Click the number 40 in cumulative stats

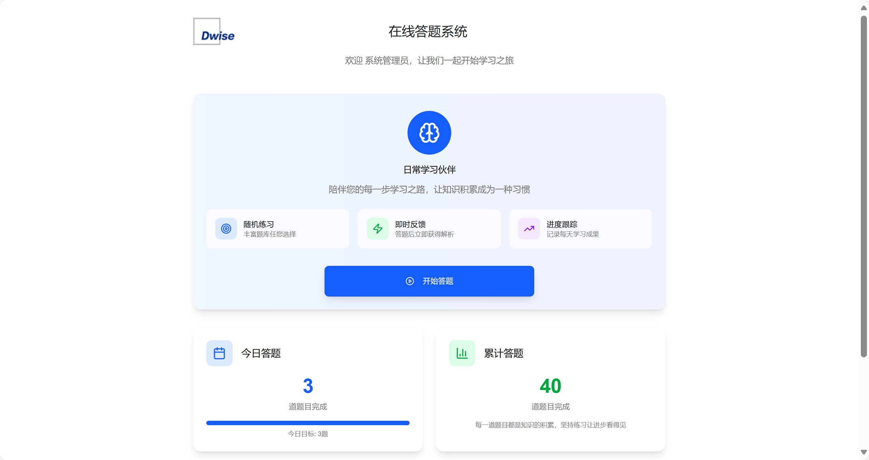pyautogui.click(x=550, y=386)
